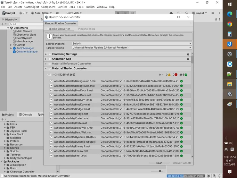Toggle the Rendering Settings converter checkbox

[x=50, y=54]
